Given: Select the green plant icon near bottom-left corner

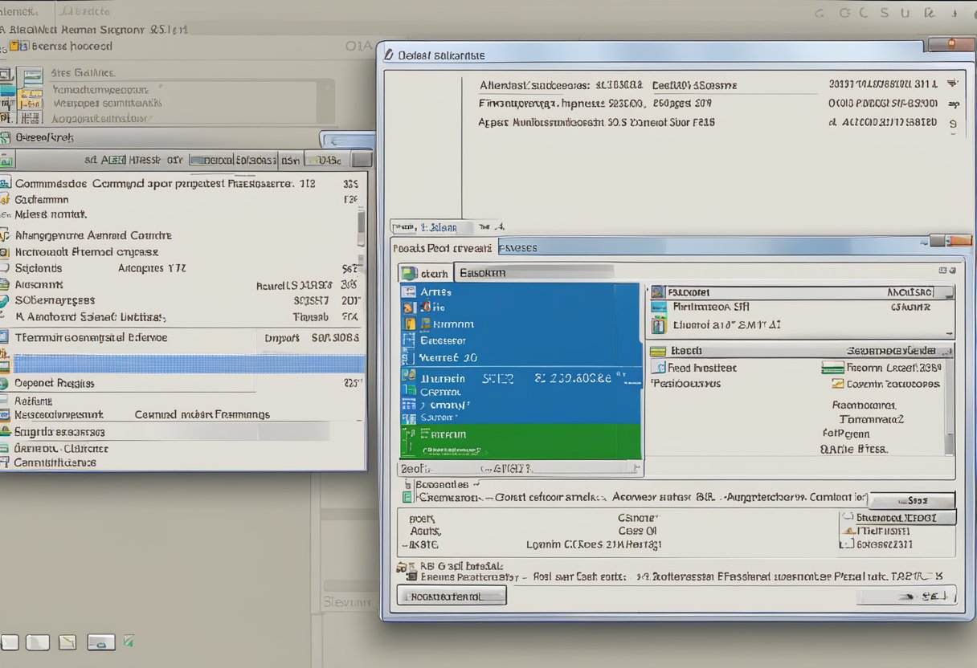Looking at the screenshot, I should (x=128, y=642).
